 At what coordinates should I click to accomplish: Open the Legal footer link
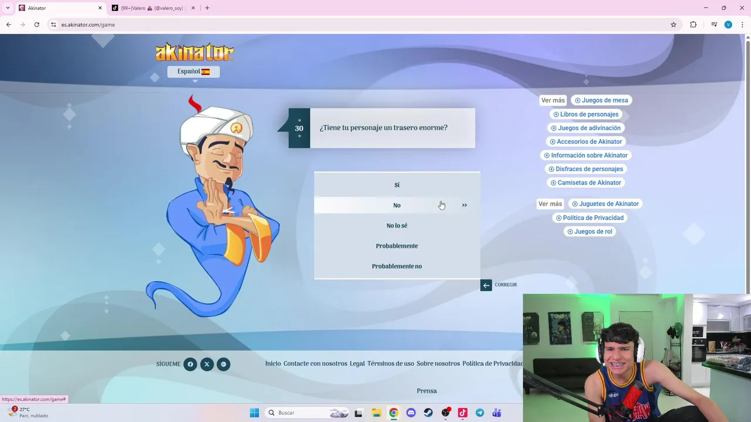[x=357, y=363]
